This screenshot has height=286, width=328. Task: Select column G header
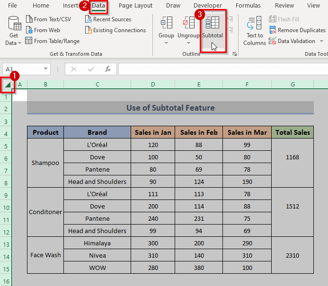pyautogui.click(x=293, y=85)
